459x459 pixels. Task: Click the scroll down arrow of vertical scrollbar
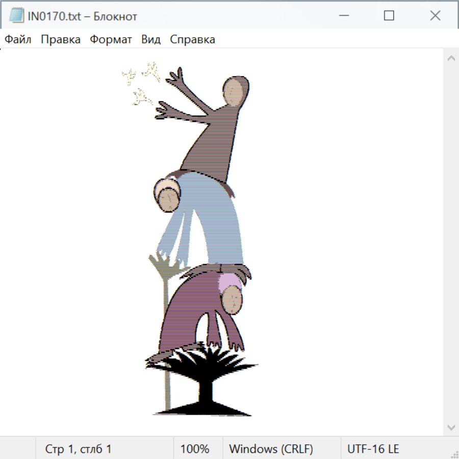(x=451, y=427)
